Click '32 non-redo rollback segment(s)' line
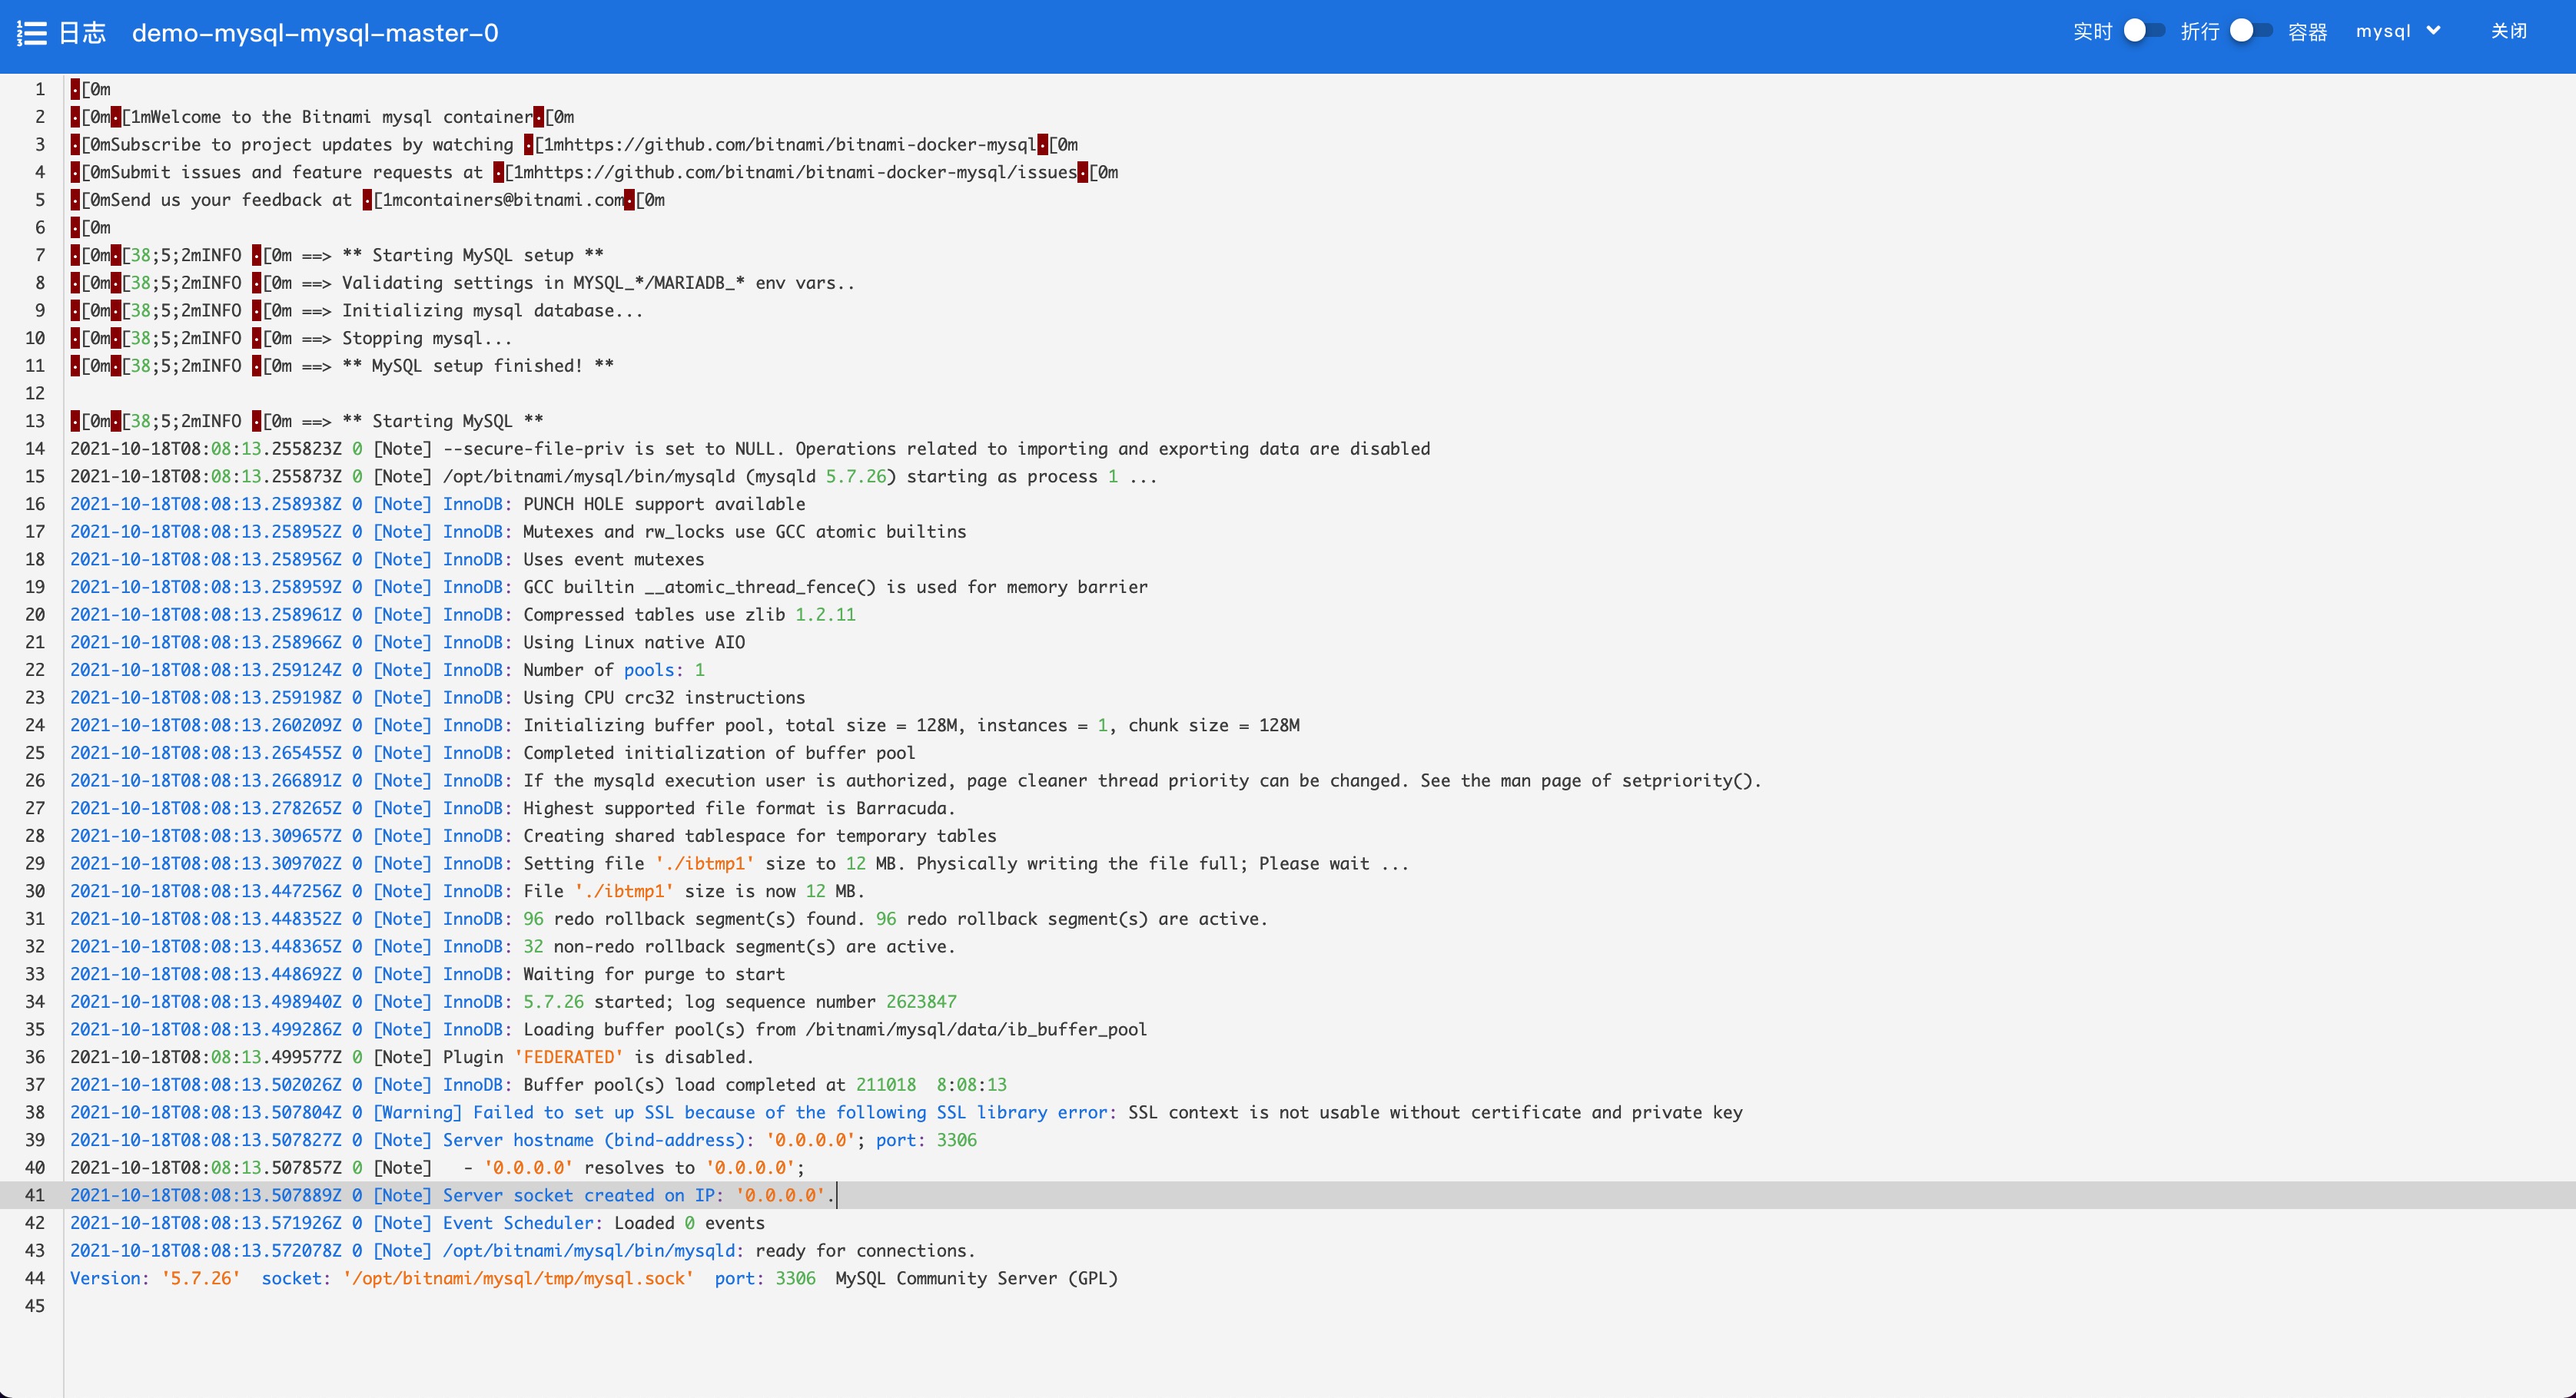 513,946
